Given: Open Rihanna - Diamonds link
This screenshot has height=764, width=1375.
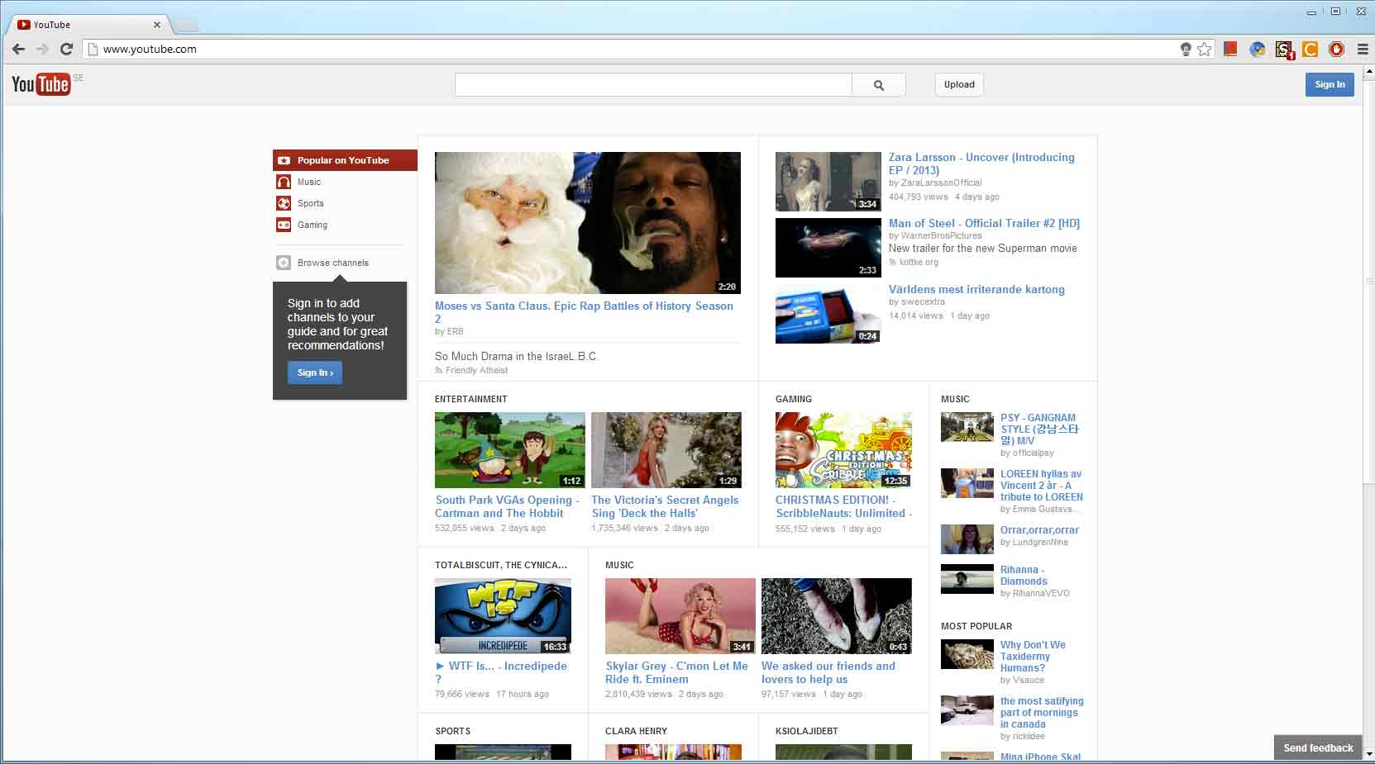Looking at the screenshot, I should coord(1024,575).
